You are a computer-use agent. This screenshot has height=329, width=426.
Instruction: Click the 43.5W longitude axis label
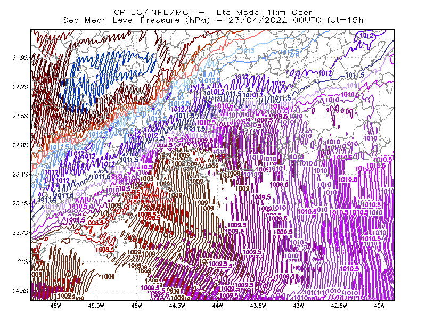258,306
